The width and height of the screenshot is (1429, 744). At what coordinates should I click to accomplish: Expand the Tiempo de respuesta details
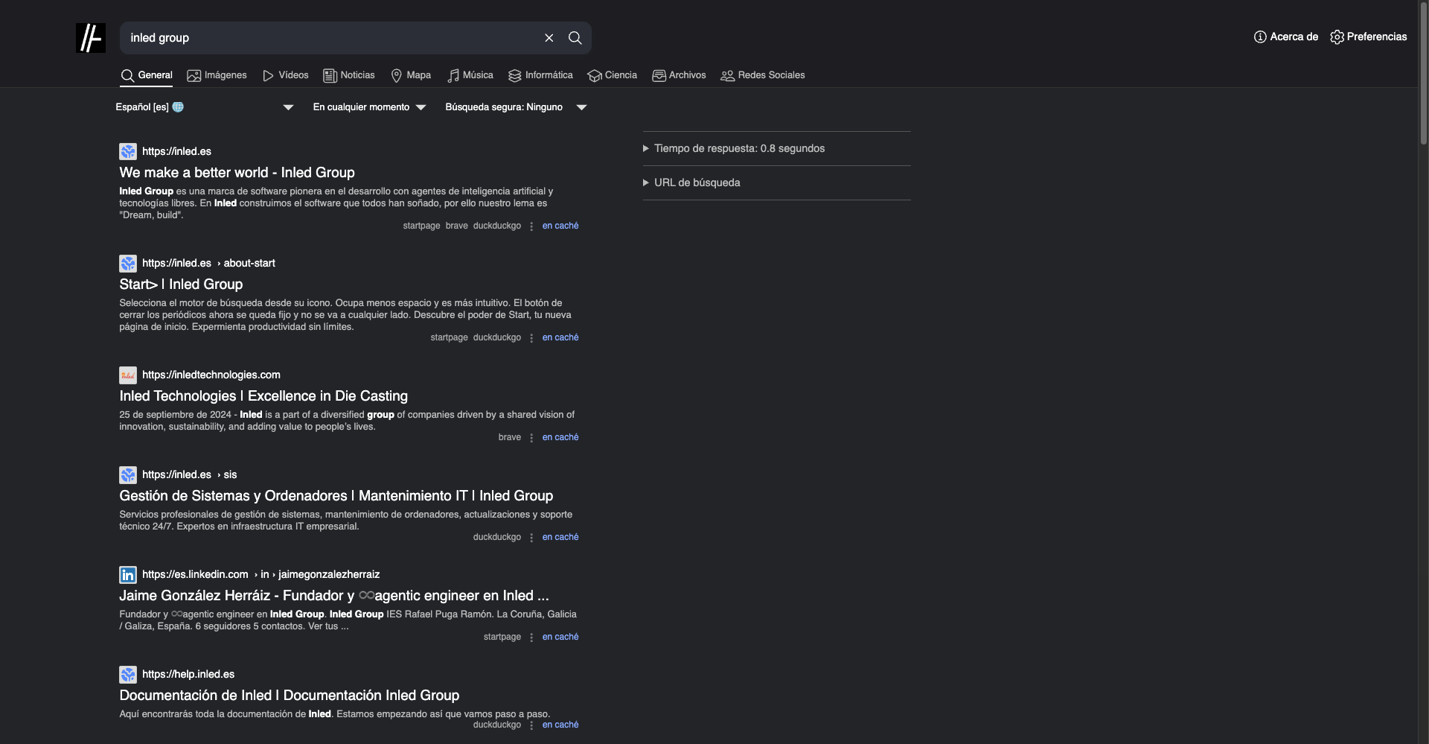(739, 148)
